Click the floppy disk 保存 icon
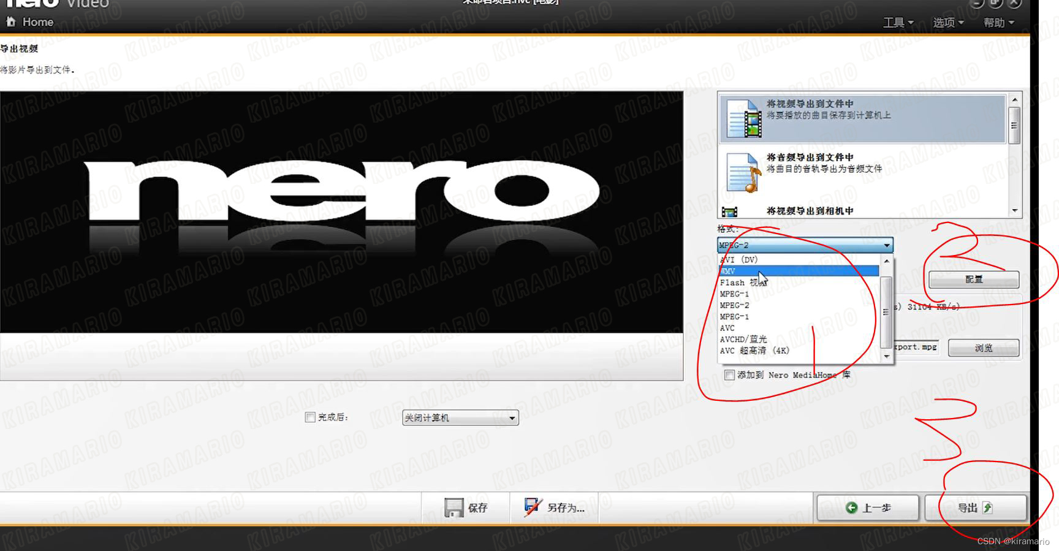Viewport: 1059px width, 551px height. (454, 507)
